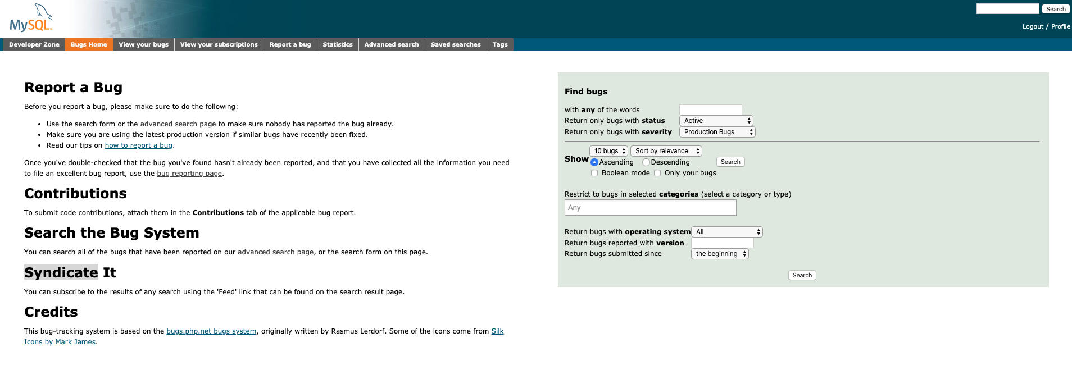This screenshot has width=1072, height=365.
Task: Open the 10 bugs count dropdown
Action: [x=608, y=151]
